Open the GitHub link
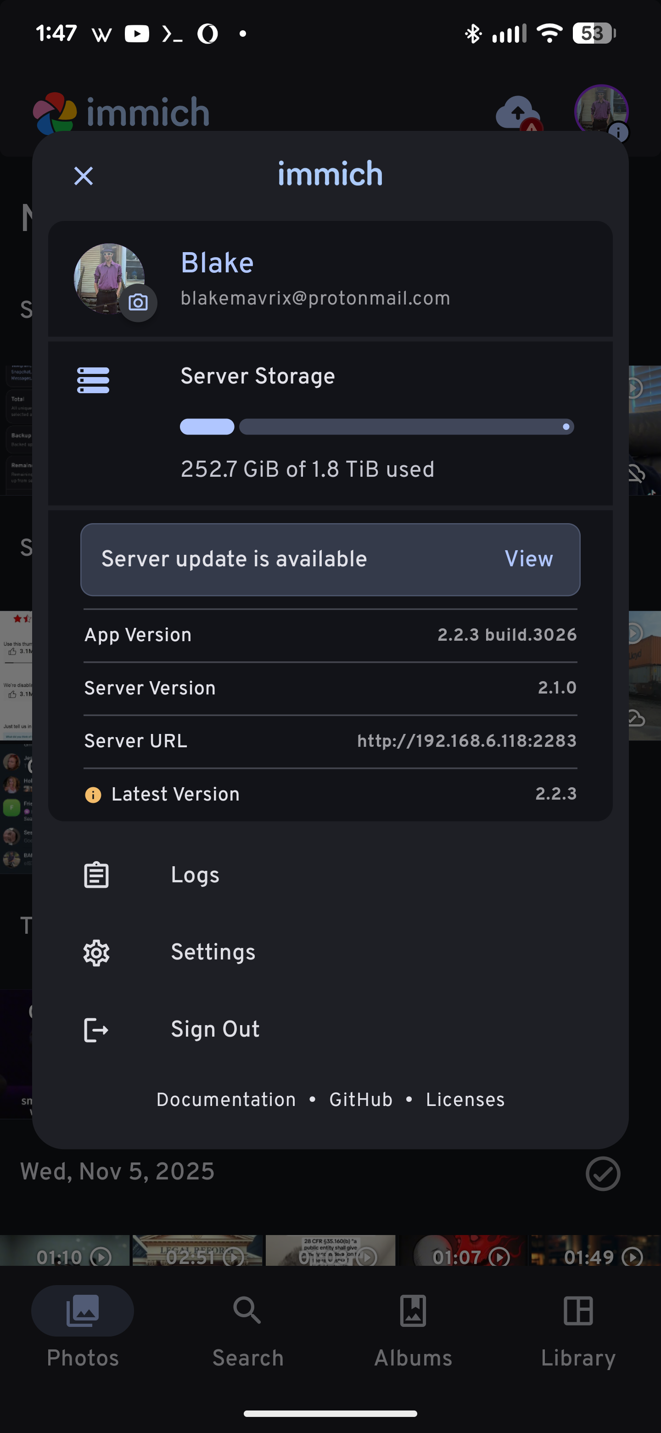Image resolution: width=661 pixels, height=1433 pixels. [361, 1100]
